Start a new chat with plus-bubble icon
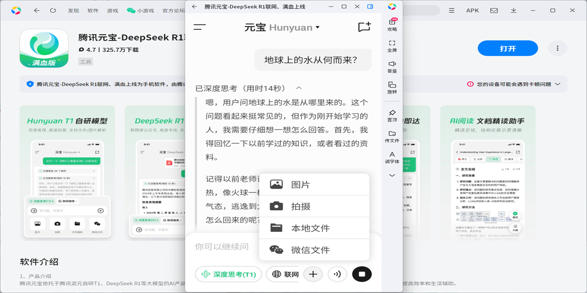Image resolution: width=587 pixels, height=293 pixels. point(364,27)
